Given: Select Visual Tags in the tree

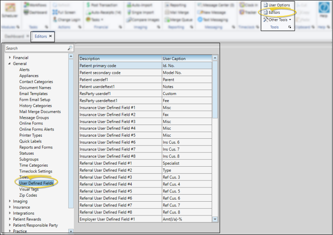Looking at the screenshot, I should tap(29, 189).
